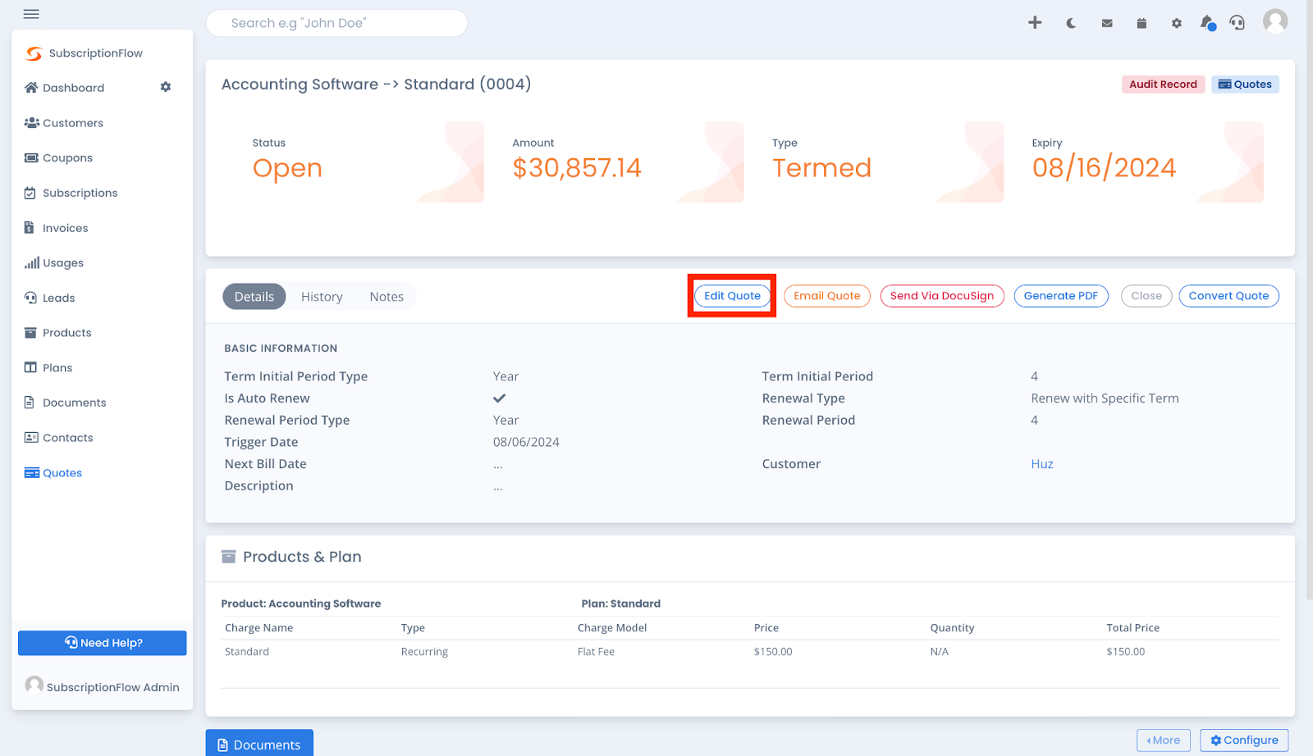Open Coupons in sidebar
Viewport: 1313px width, 756px height.
pyautogui.click(x=58, y=158)
